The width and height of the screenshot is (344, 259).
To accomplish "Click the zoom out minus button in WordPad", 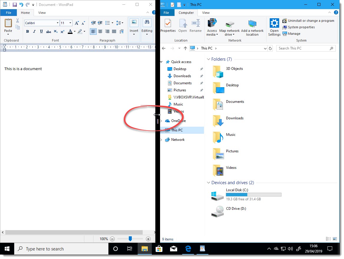I will 112,239.
